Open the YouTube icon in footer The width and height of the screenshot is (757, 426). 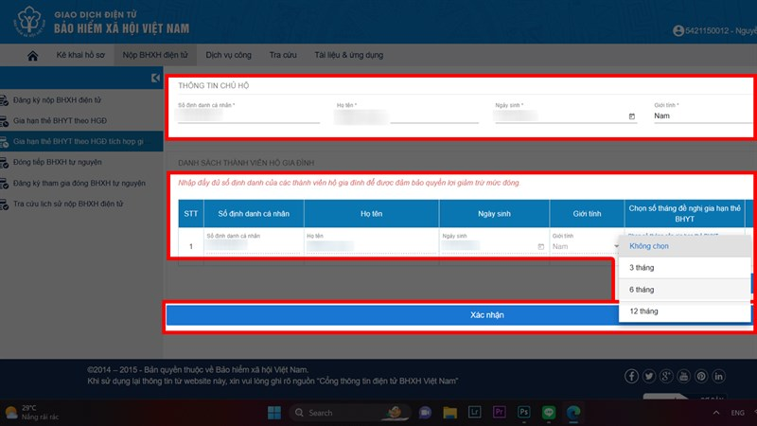[x=683, y=376]
